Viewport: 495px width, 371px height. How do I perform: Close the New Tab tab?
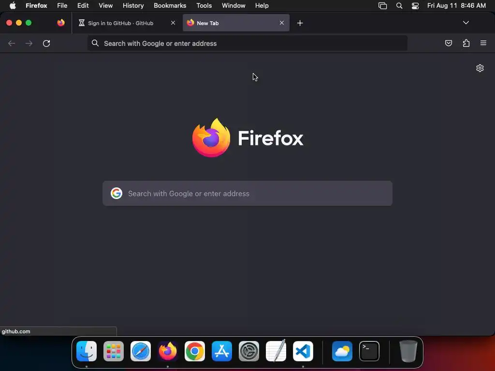(282, 23)
